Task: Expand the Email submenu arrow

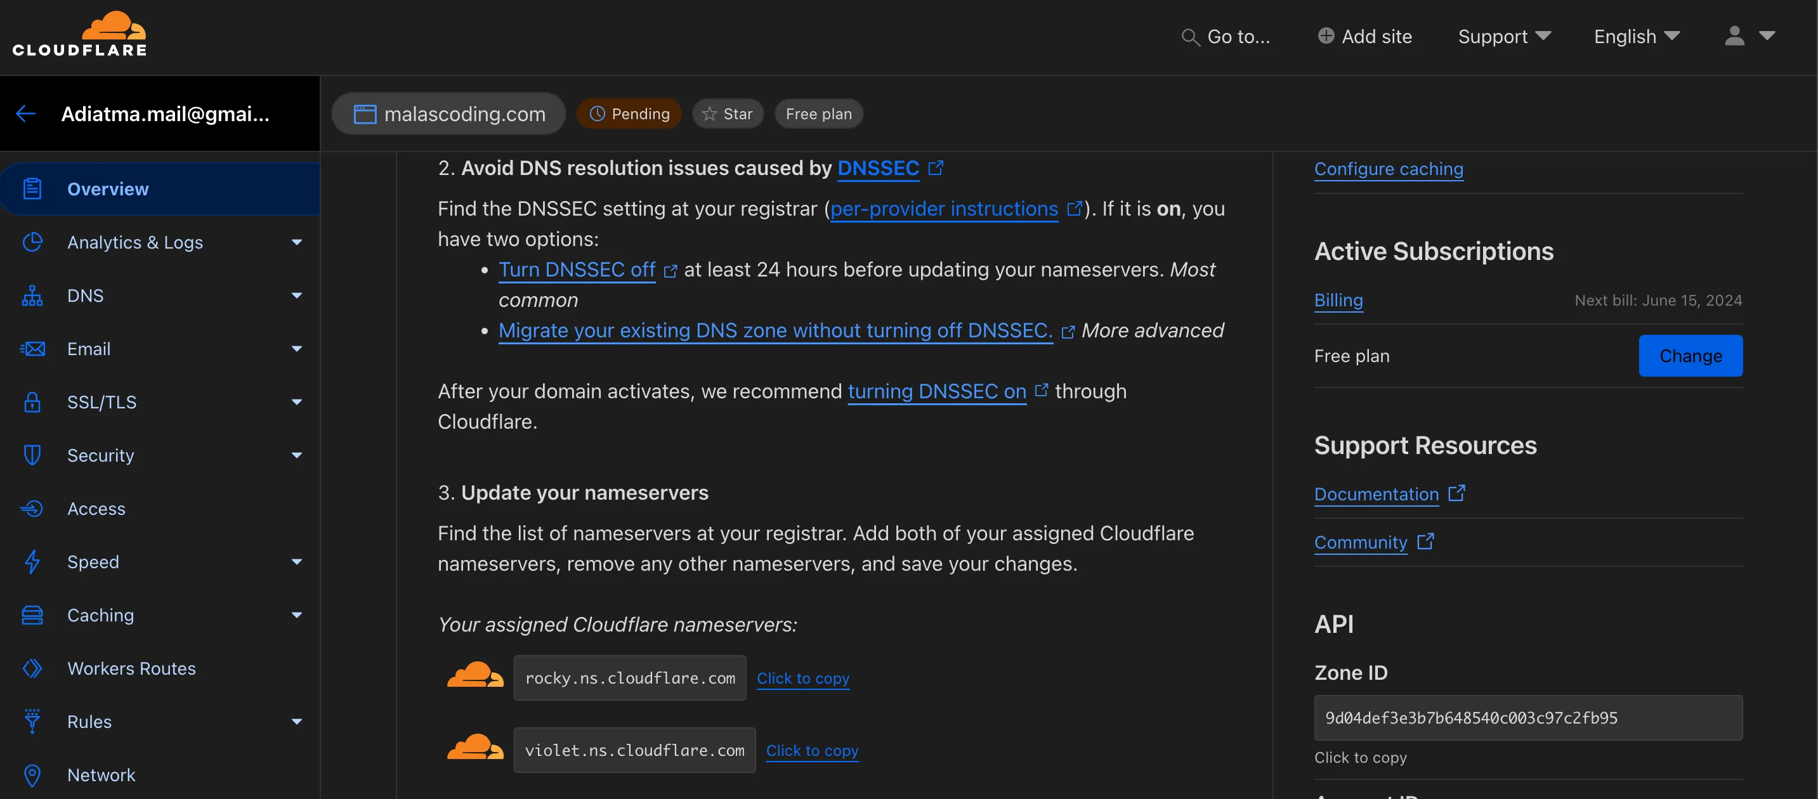Action: pos(297,348)
